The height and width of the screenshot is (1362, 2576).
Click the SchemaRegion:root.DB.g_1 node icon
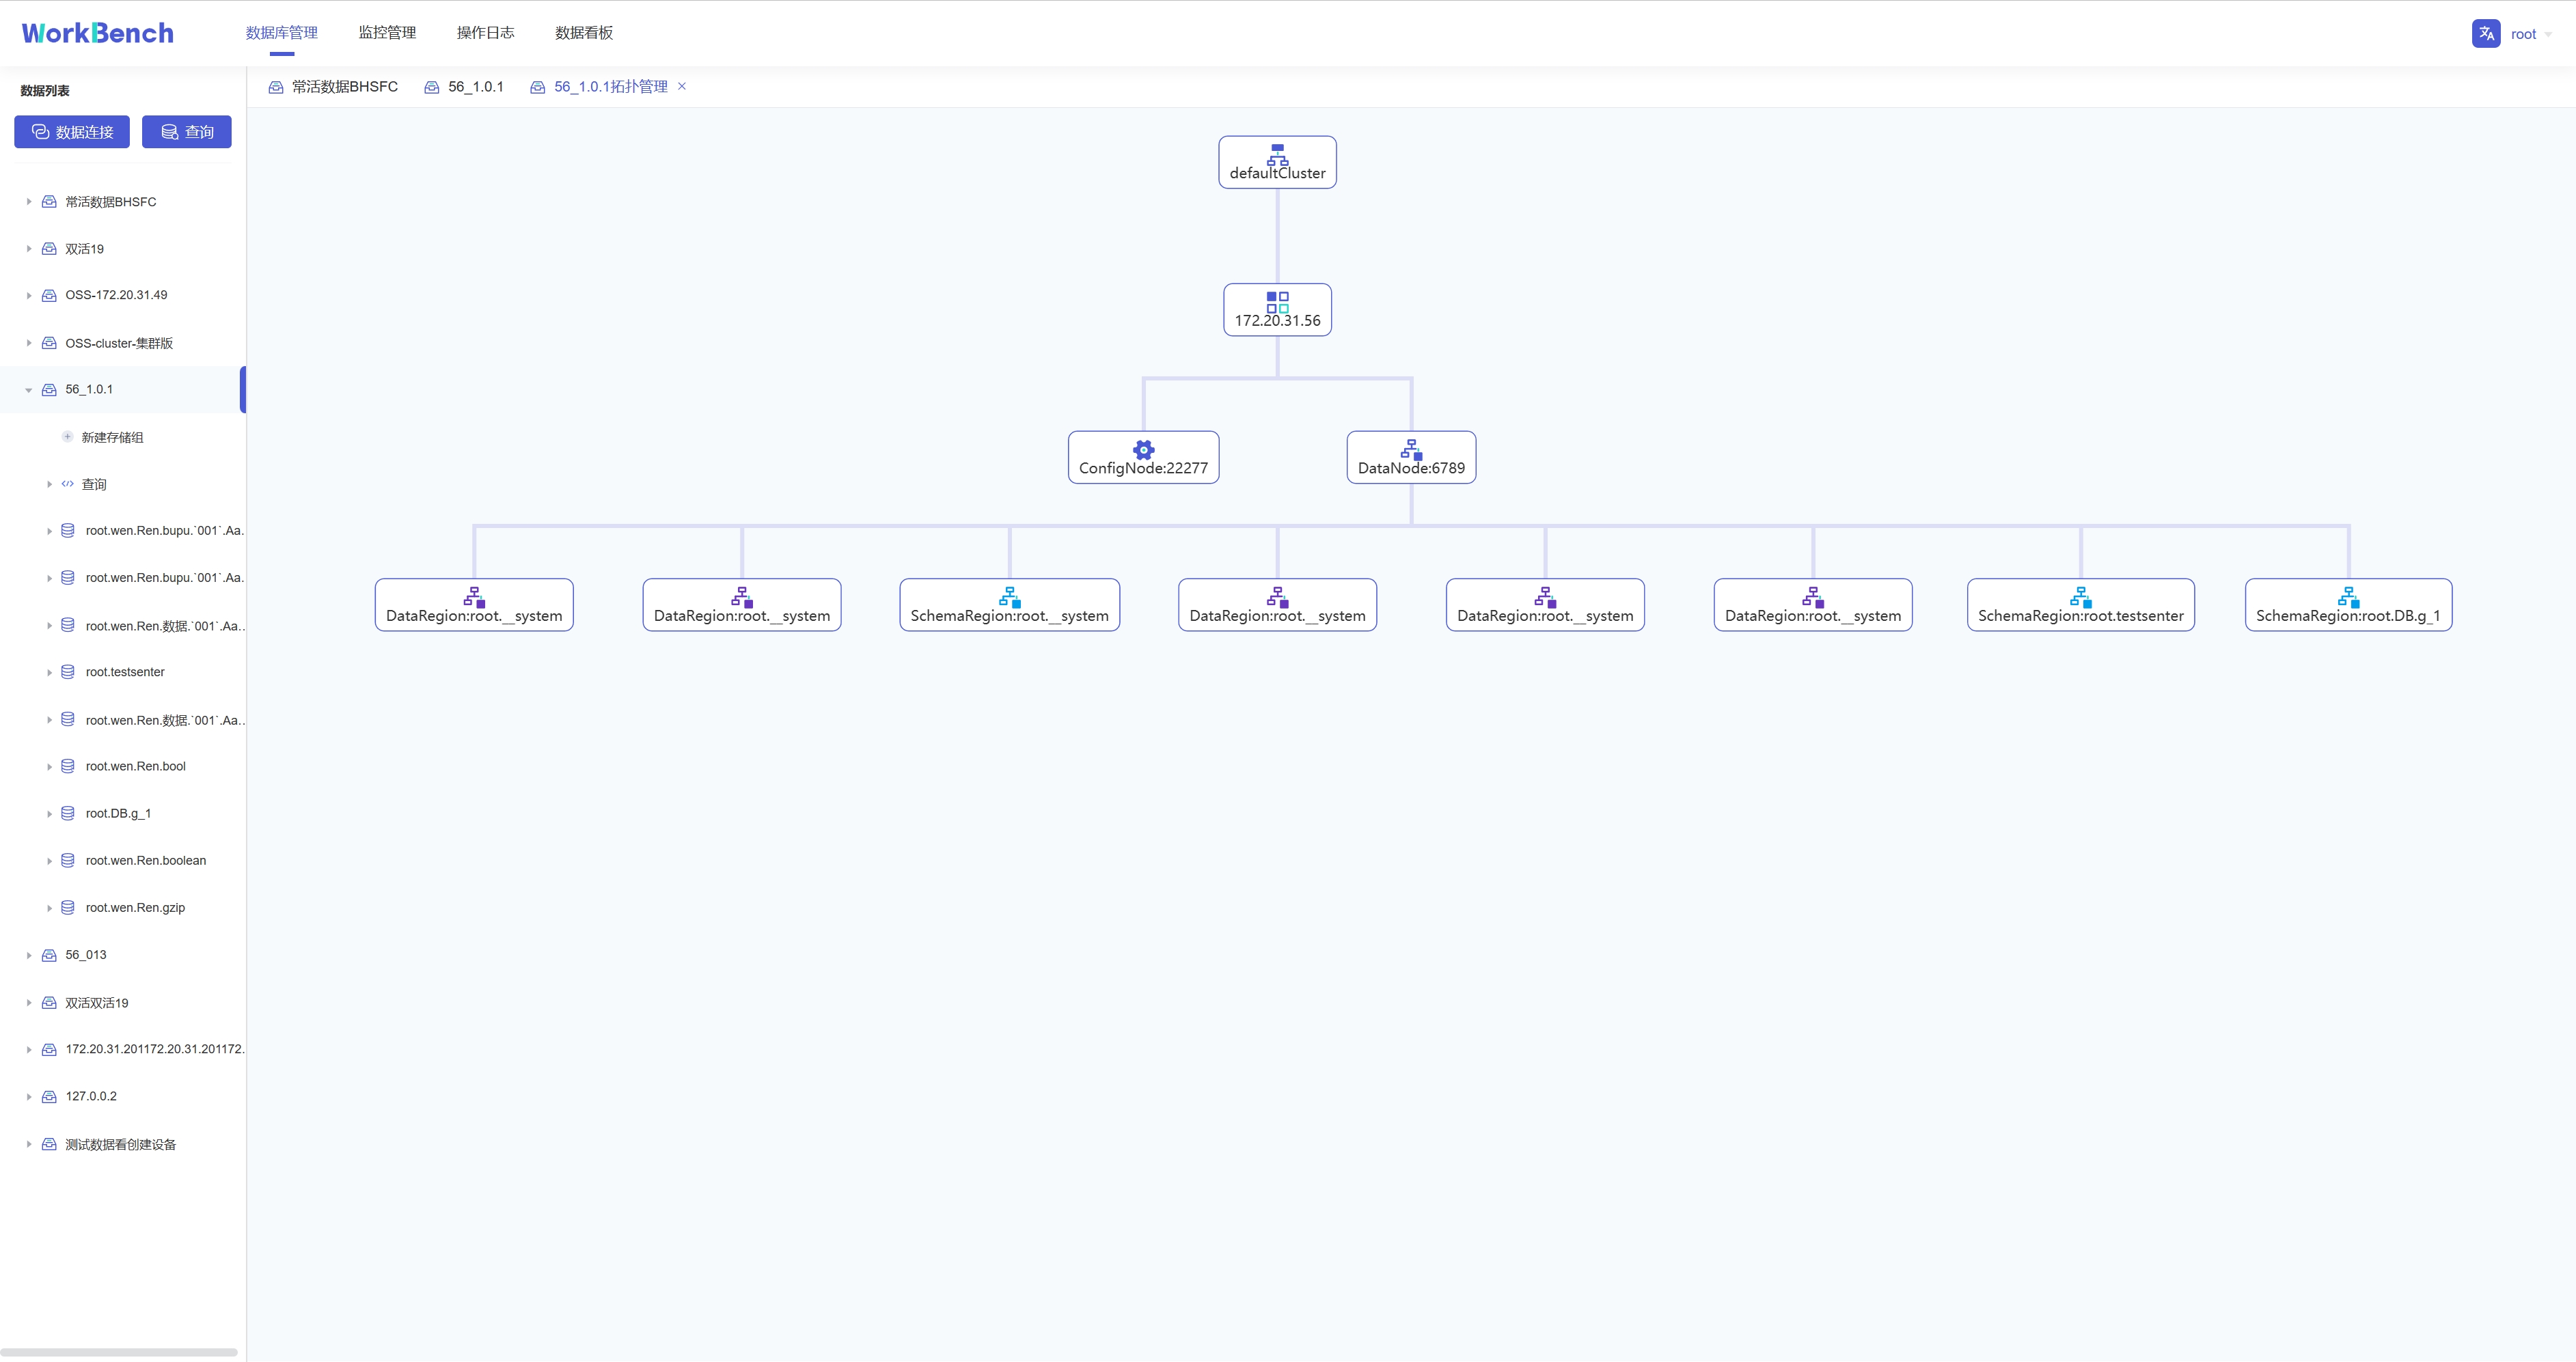pos(2348,598)
